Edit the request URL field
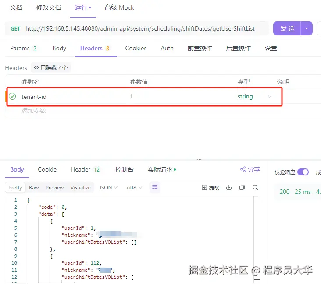 tap(140, 28)
